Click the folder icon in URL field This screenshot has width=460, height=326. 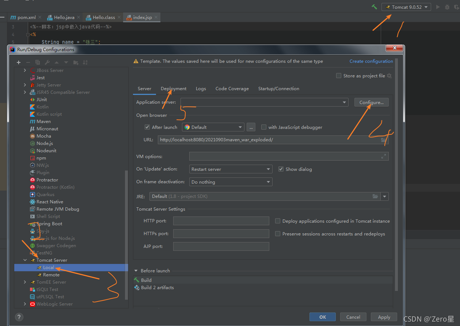[x=384, y=140]
